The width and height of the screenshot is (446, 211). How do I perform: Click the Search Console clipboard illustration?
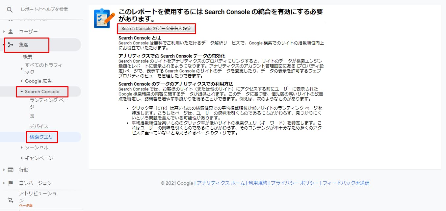point(104,19)
